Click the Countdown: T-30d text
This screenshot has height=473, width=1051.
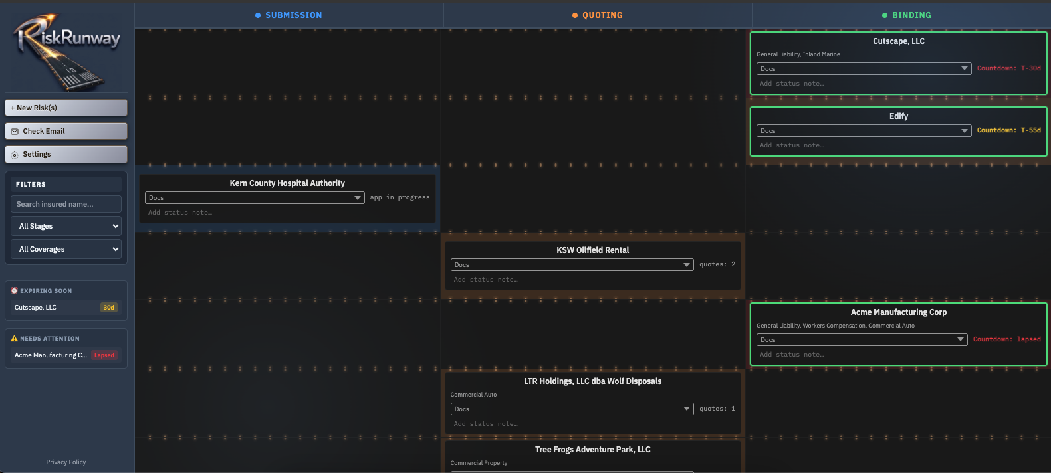1008,68
